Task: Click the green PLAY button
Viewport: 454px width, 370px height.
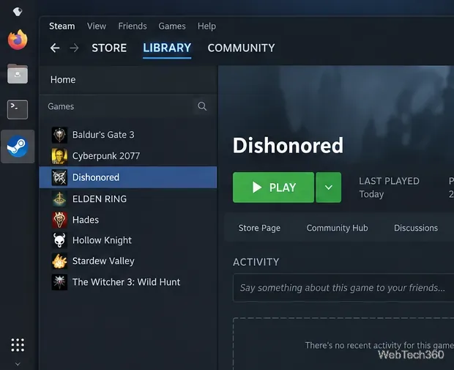Action: click(273, 188)
